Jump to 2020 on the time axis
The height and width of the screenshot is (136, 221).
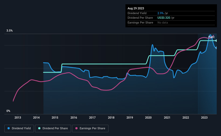point(148,117)
